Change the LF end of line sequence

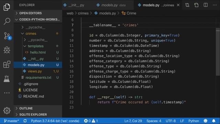coord(182,121)
